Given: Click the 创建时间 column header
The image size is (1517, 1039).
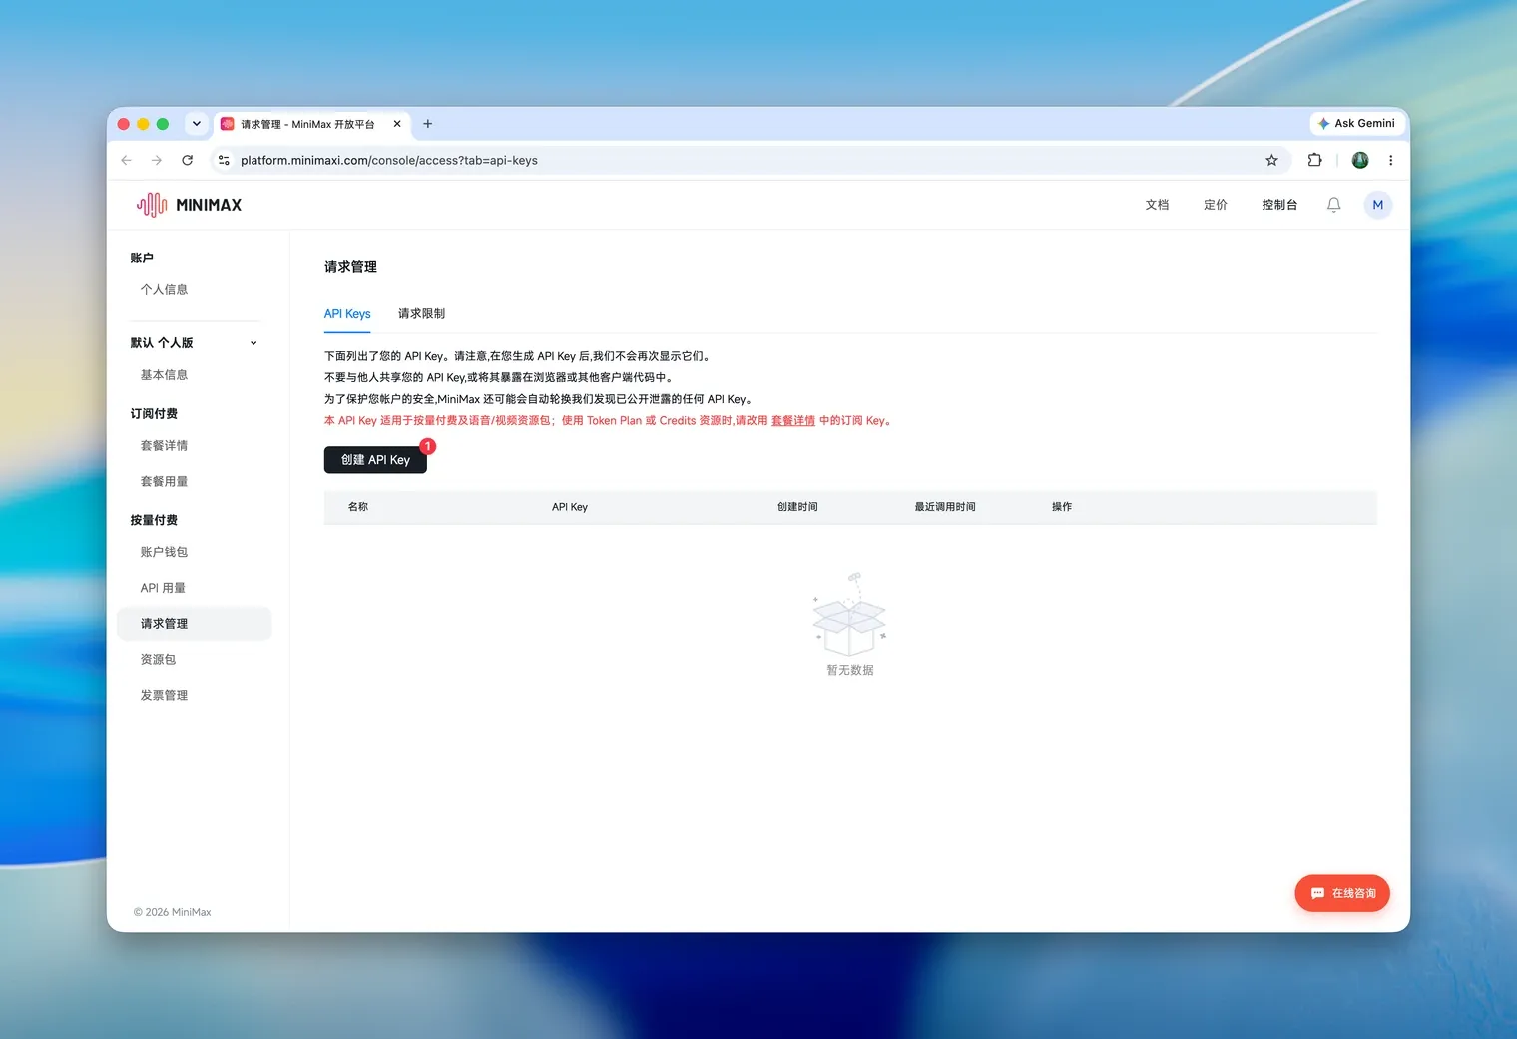Looking at the screenshot, I should tap(797, 507).
